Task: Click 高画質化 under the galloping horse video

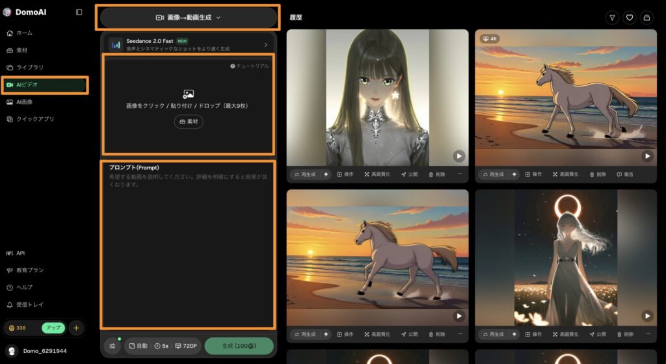Action: click(377, 334)
